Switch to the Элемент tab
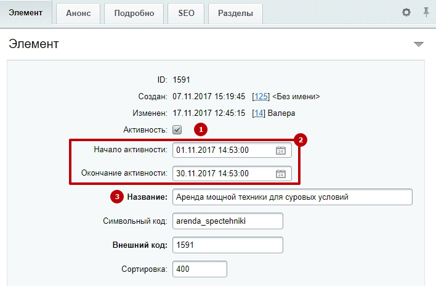Viewport: 436px width, 286px height. click(x=26, y=13)
